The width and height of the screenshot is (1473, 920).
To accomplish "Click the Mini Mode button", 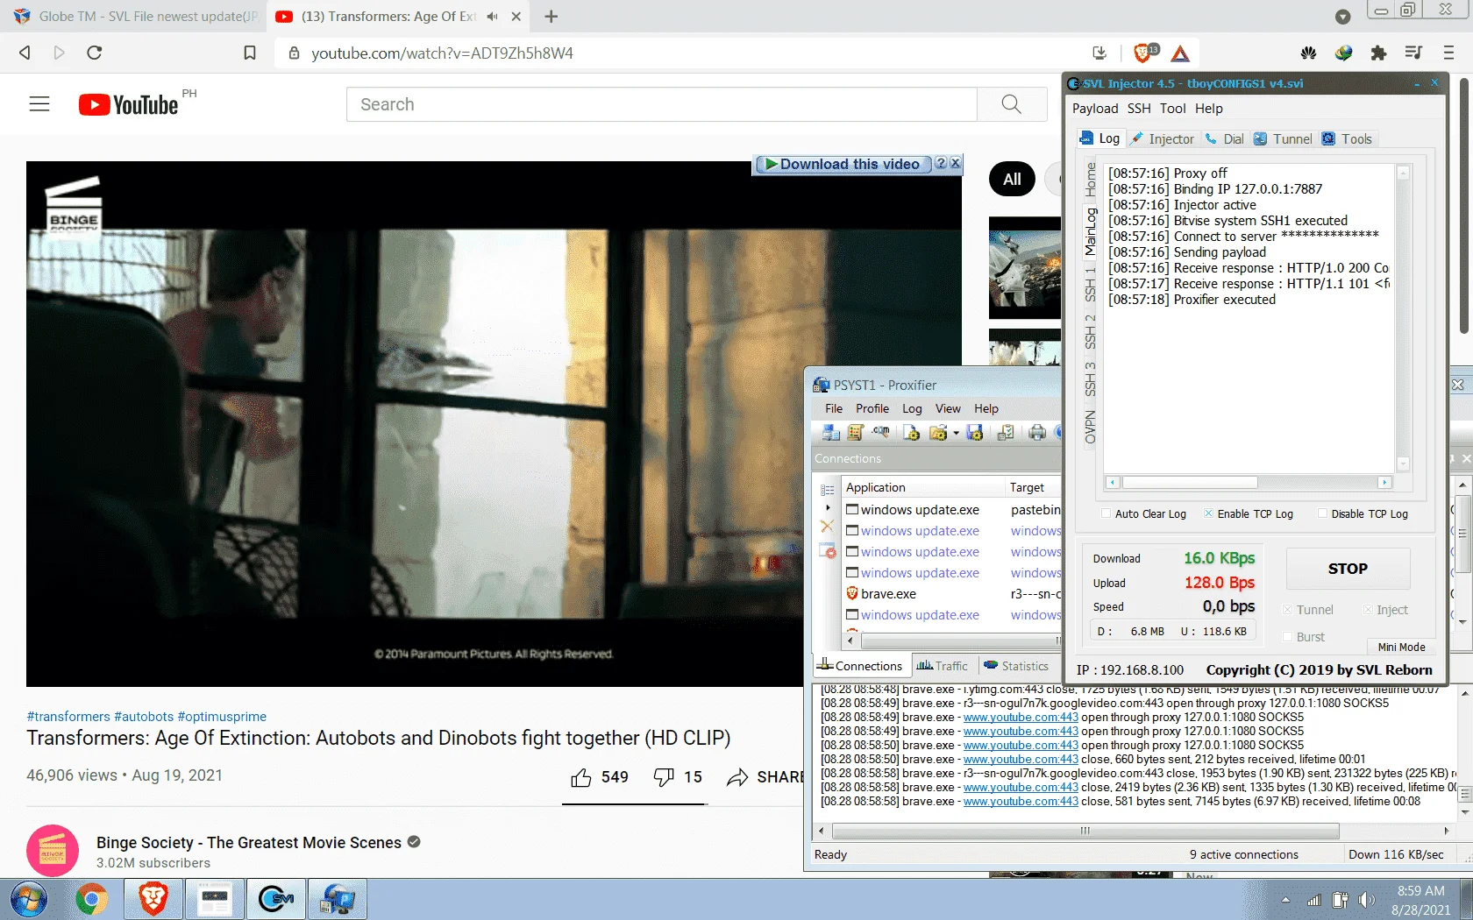I will pyautogui.click(x=1401, y=647).
